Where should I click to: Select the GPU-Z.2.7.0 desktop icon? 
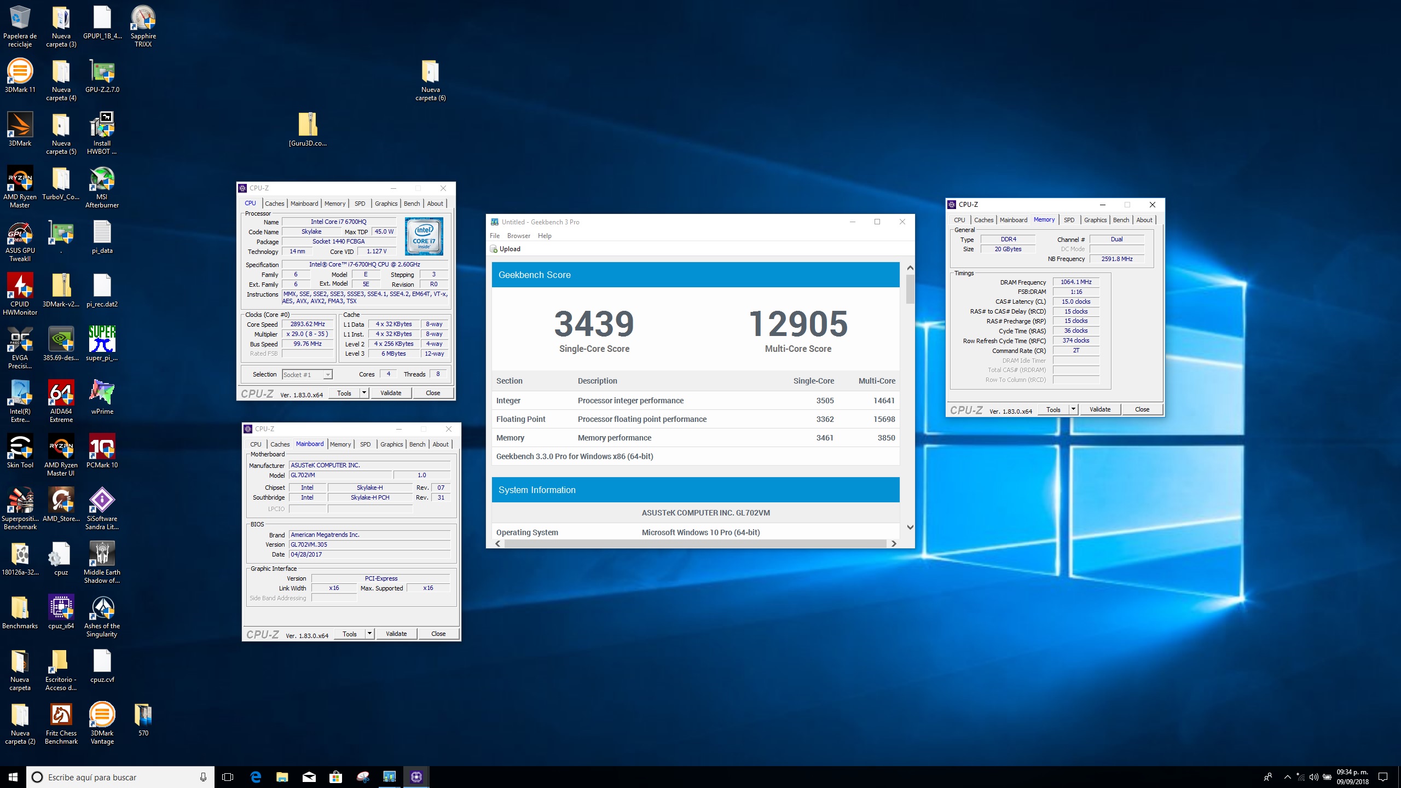[x=102, y=77]
